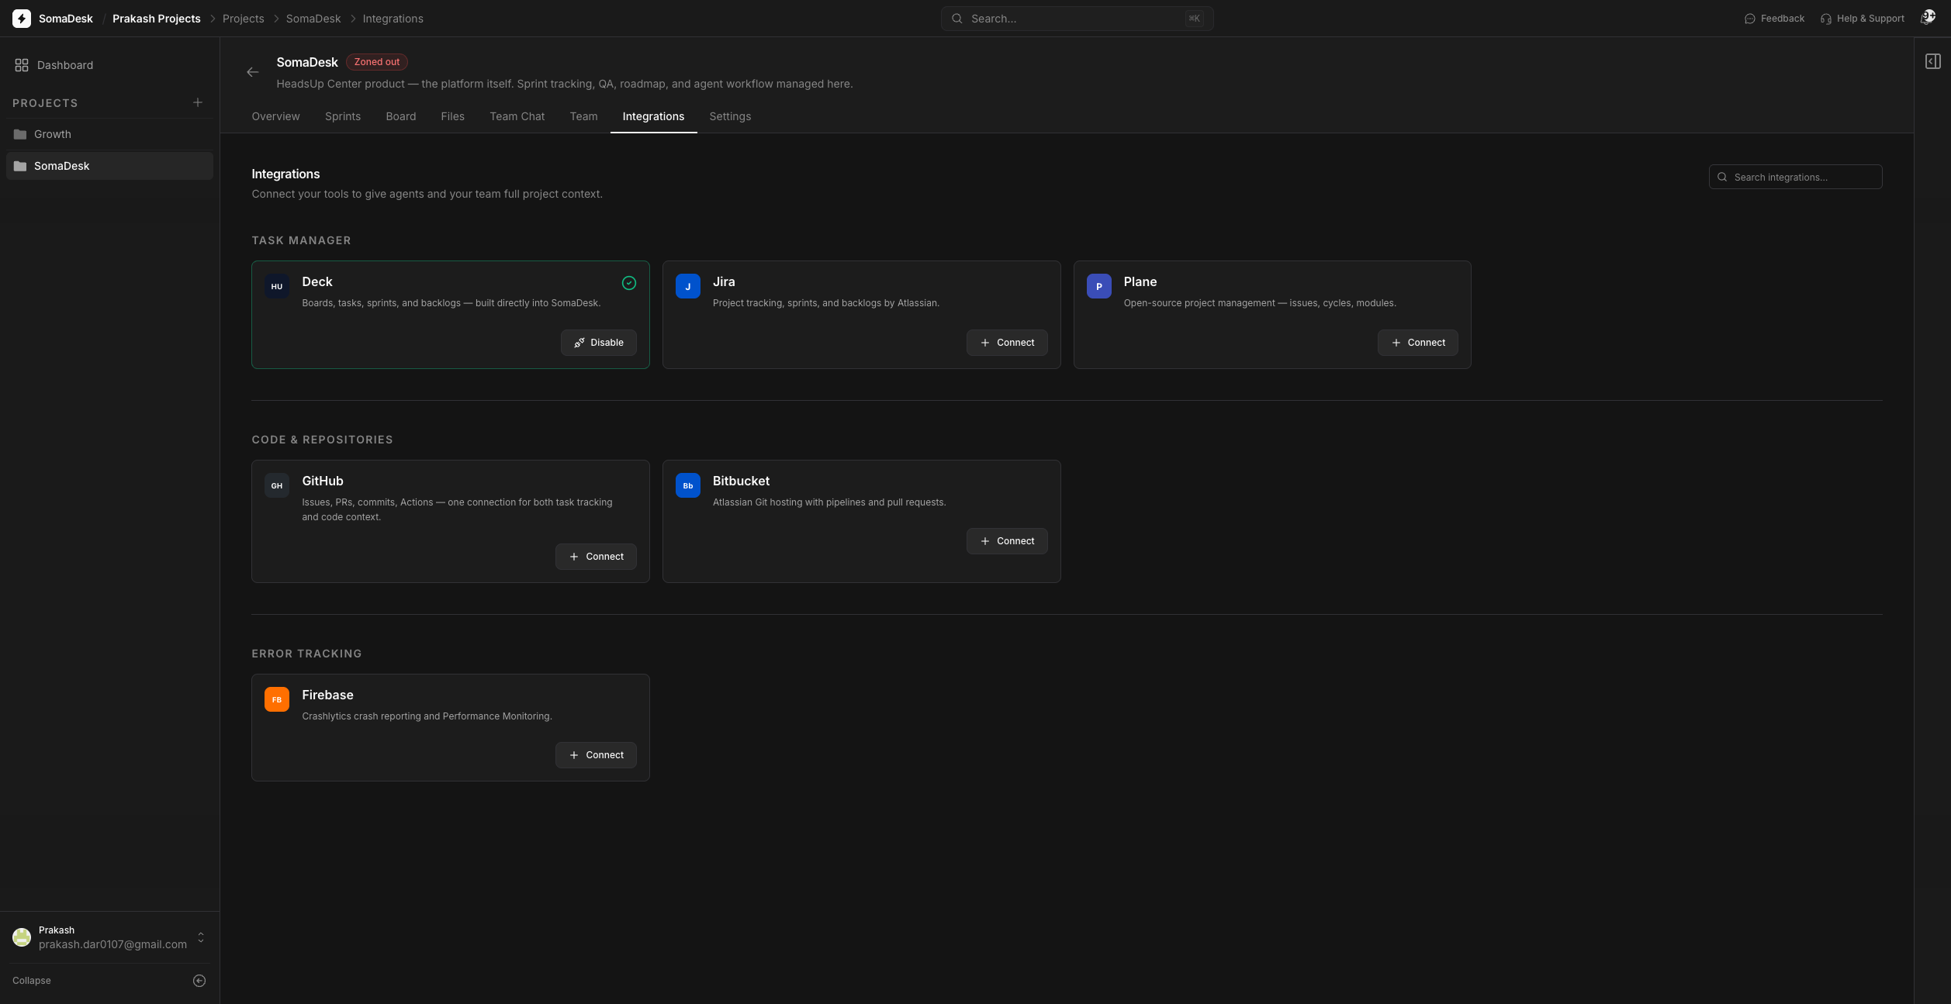Open the Board tab
The width and height of the screenshot is (1951, 1004).
click(401, 116)
